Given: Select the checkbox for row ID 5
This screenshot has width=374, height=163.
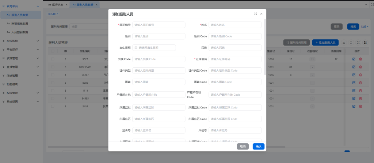Looking at the screenshot, I should click(53, 83).
